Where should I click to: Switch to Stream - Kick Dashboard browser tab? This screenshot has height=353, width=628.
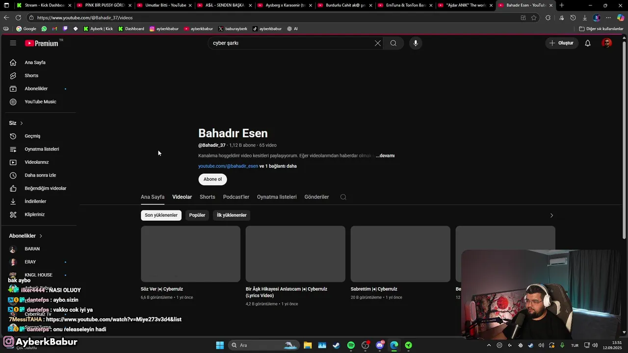(x=43, y=5)
